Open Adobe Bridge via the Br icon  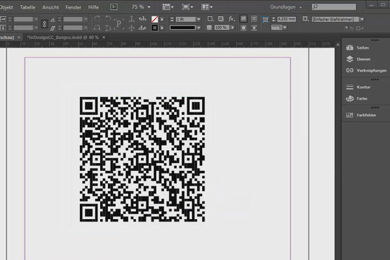[114, 7]
